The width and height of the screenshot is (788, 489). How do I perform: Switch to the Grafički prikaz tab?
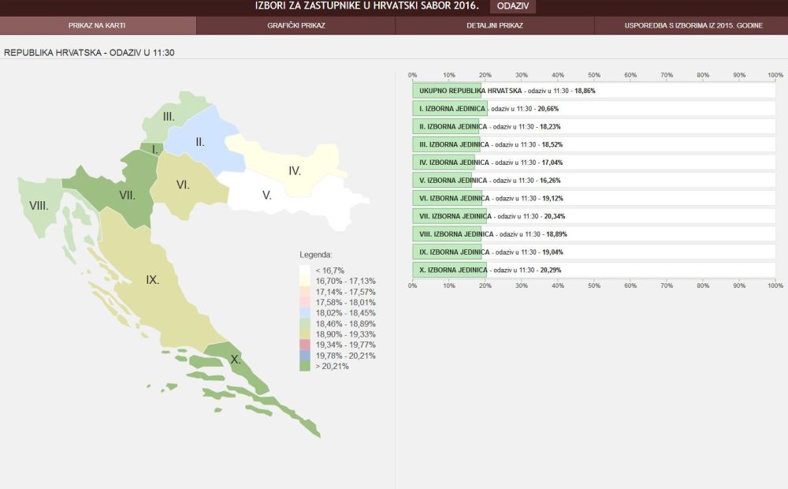point(295,25)
